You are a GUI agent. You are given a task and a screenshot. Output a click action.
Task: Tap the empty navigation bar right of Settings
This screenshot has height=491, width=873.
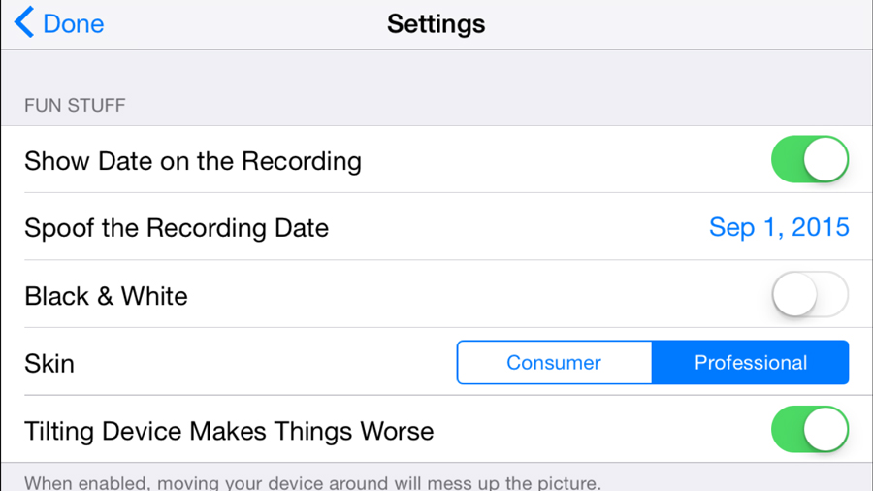click(x=679, y=23)
